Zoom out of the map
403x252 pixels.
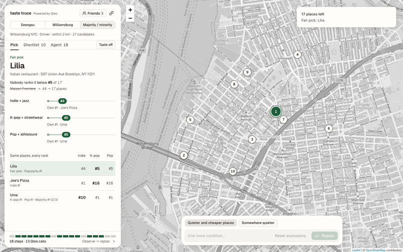coord(130,18)
